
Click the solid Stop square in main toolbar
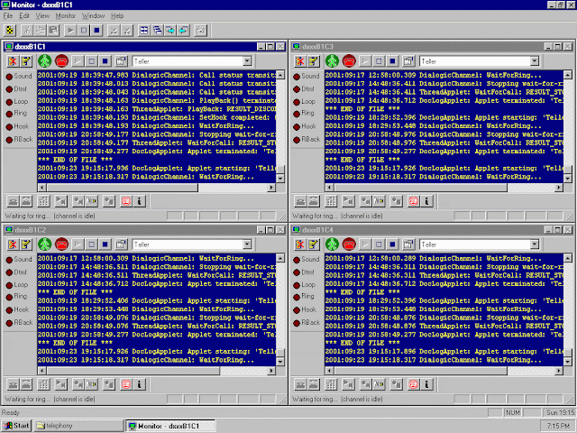(x=96, y=30)
